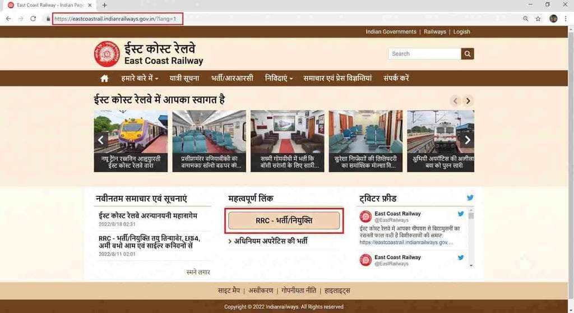Open first tweet's East Coast Railway avatar

[x=365, y=217]
